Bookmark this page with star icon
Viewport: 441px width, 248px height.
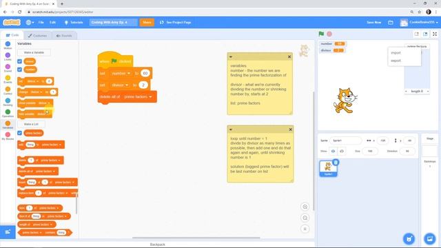point(420,12)
